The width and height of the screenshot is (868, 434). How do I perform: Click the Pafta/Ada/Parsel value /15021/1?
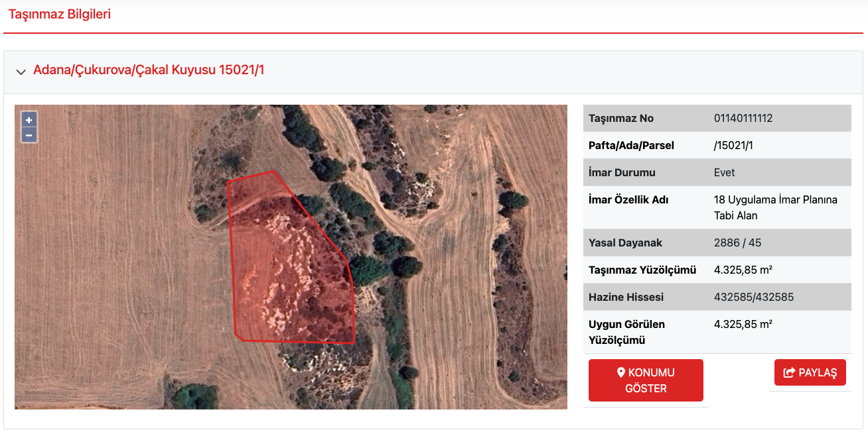[733, 145]
